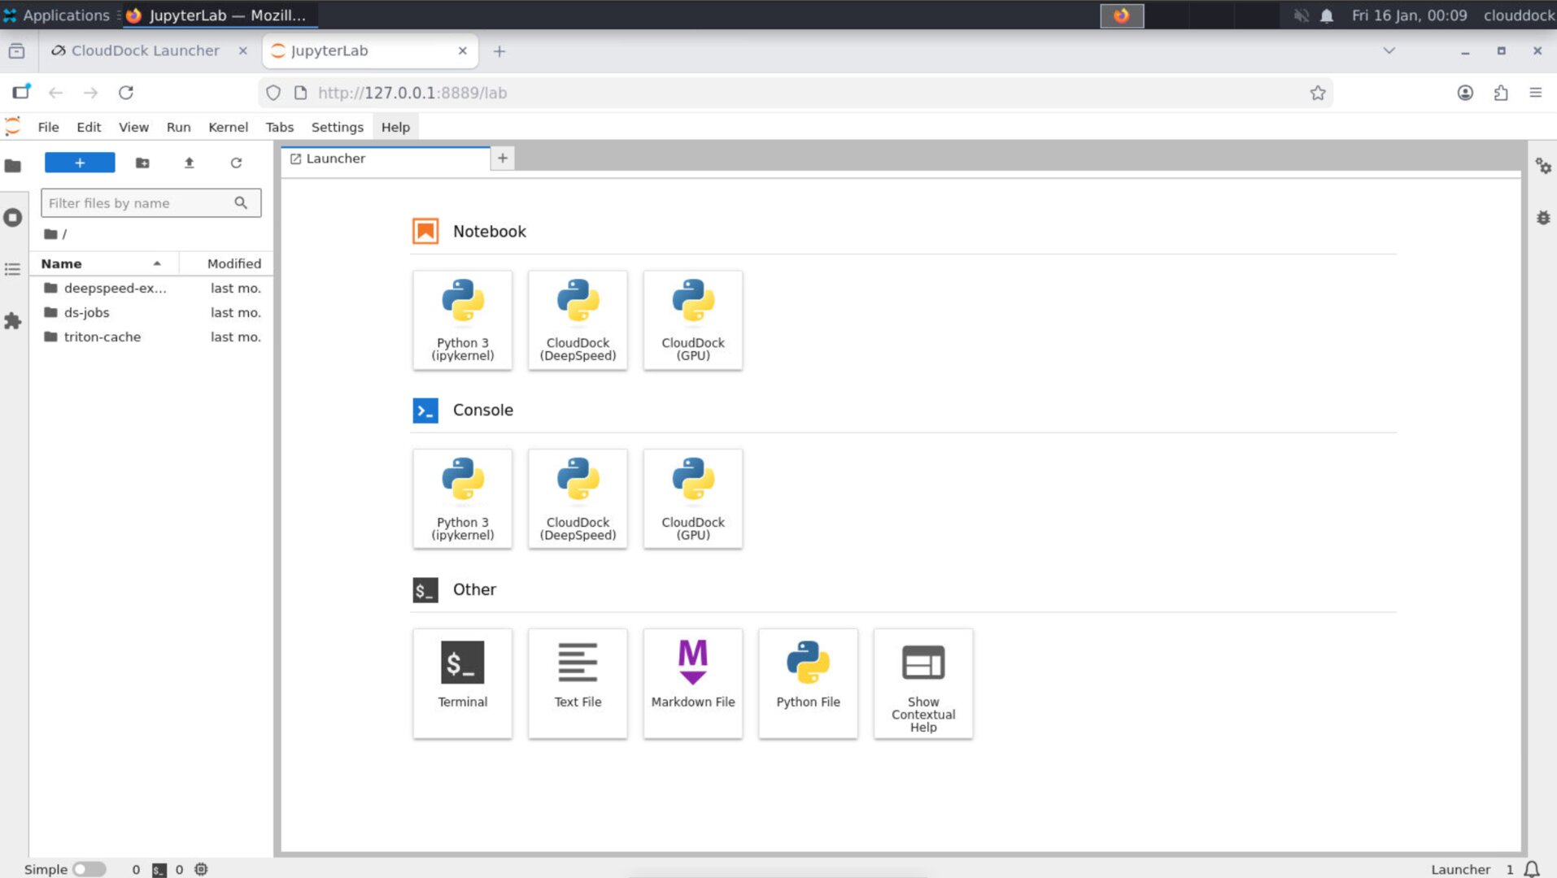
Task: Open the running terminals and kernels panel
Action: pos(13,217)
